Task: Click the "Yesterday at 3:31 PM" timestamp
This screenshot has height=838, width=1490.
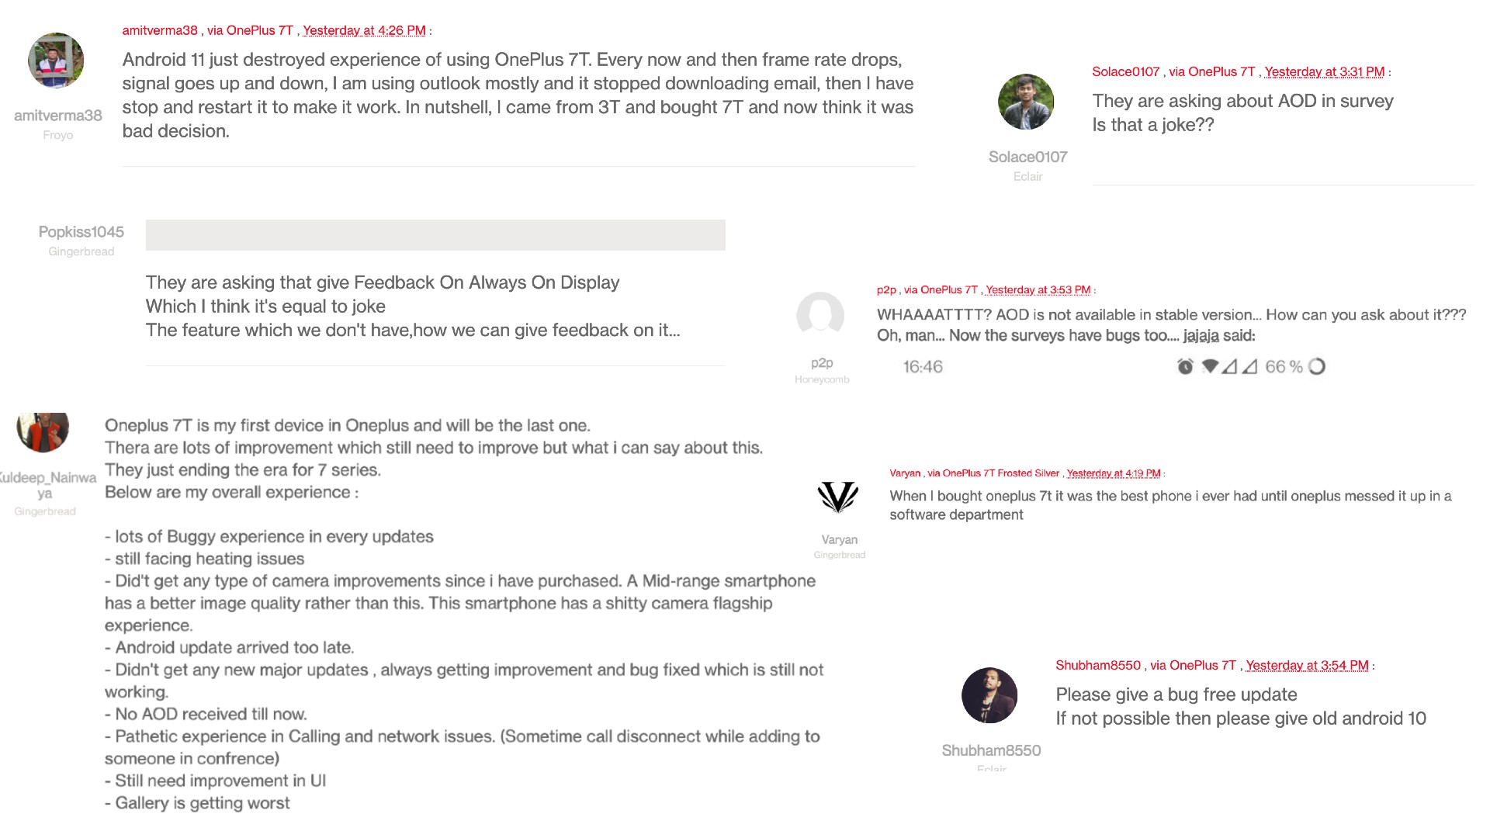Action: tap(1324, 72)
